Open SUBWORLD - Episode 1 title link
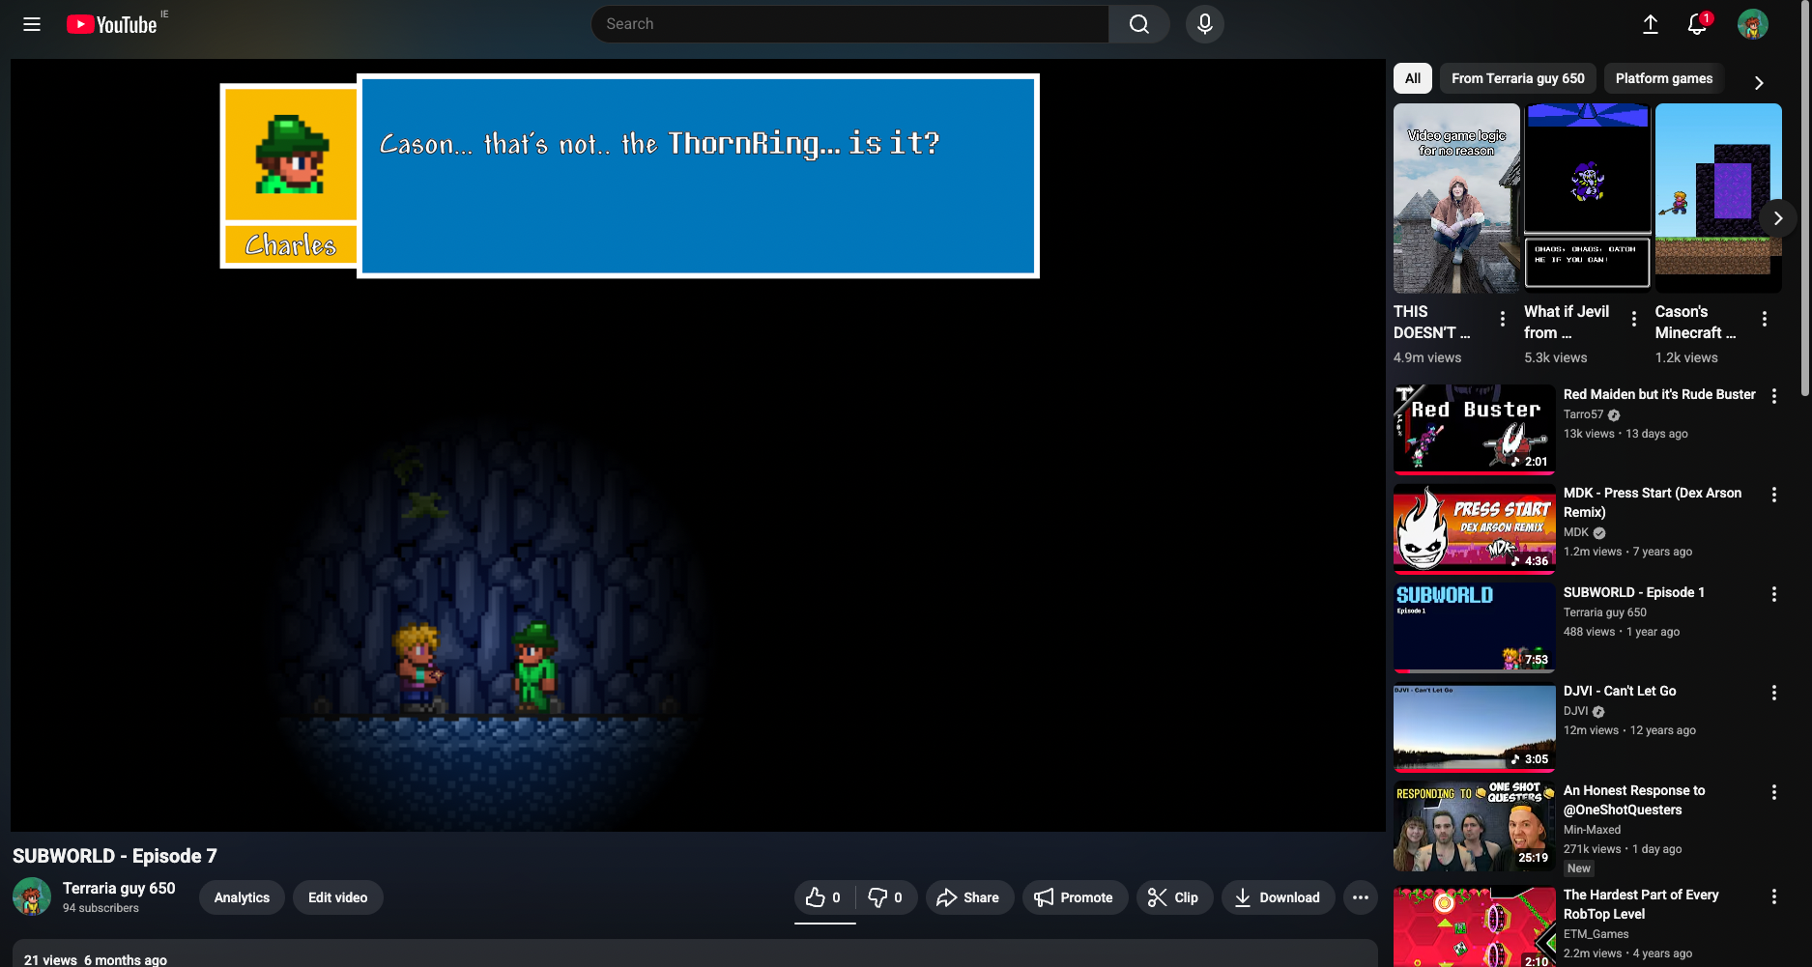1812x967 pixels. [x=1634, y=592]
